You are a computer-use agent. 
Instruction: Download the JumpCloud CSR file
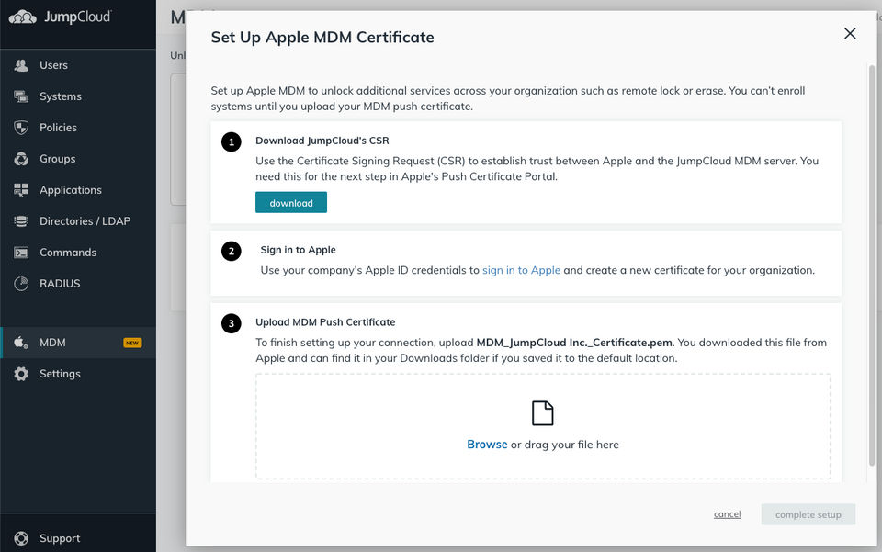(291, 203)
